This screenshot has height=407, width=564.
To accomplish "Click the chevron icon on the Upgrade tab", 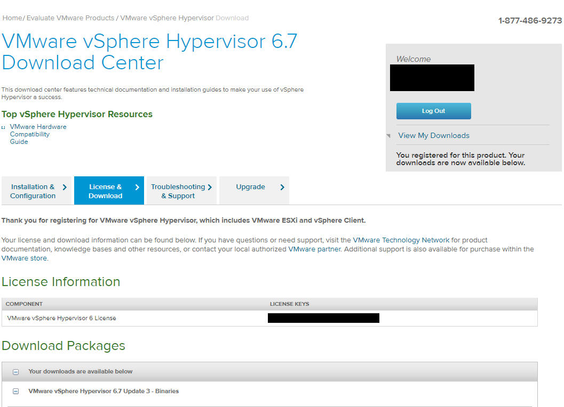I will click(282, 187).
